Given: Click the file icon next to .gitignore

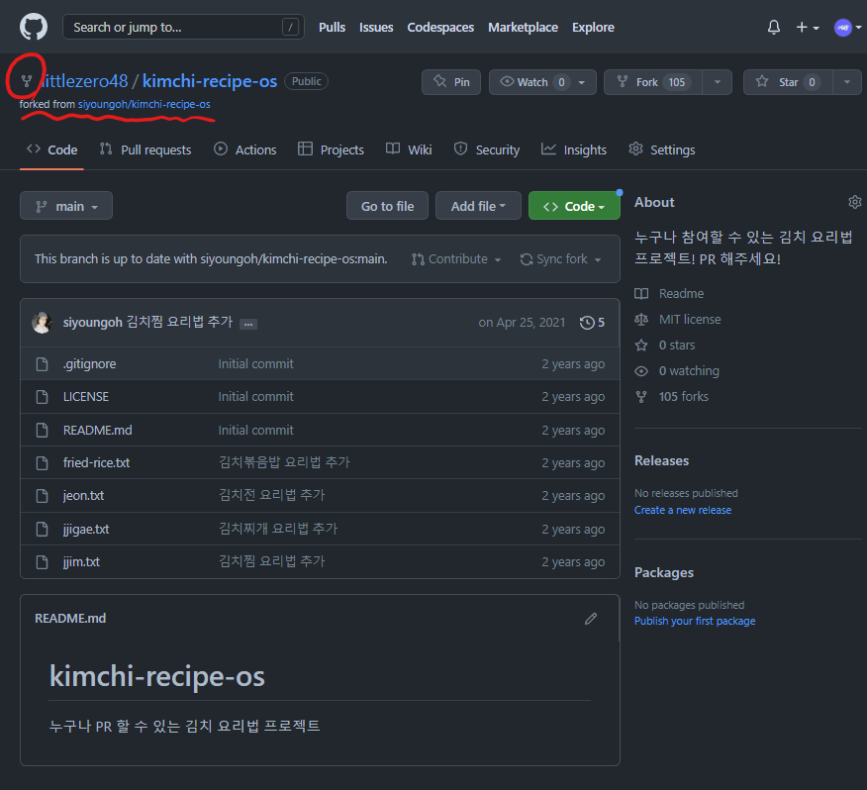Looking at the screenshot, I should [42, 364].
